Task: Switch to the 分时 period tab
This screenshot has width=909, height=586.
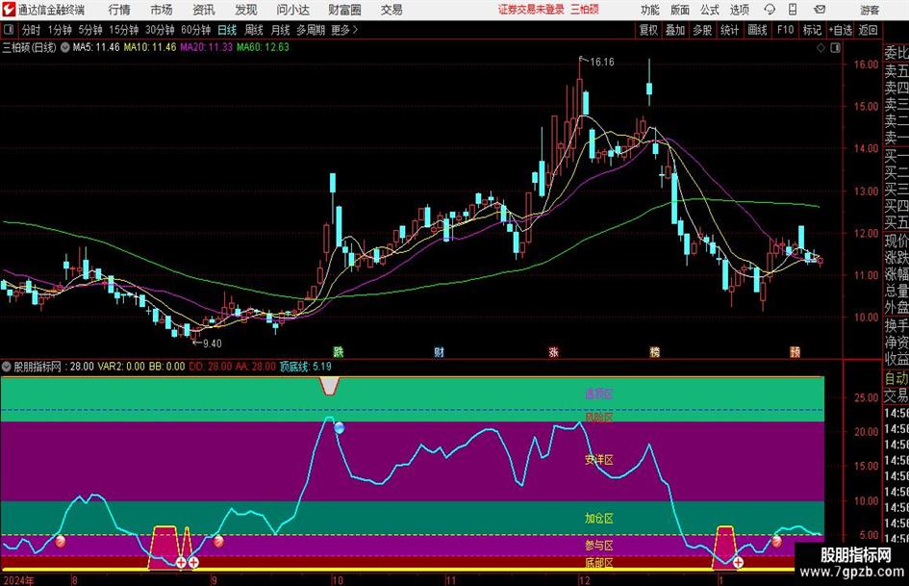Action: [31, 30]
